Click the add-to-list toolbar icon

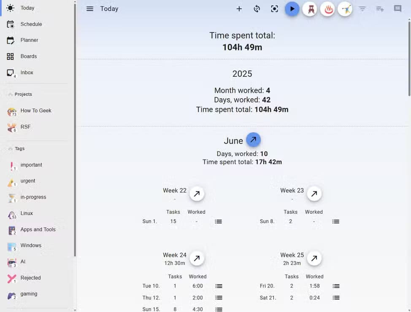click(x=379, y=8)
